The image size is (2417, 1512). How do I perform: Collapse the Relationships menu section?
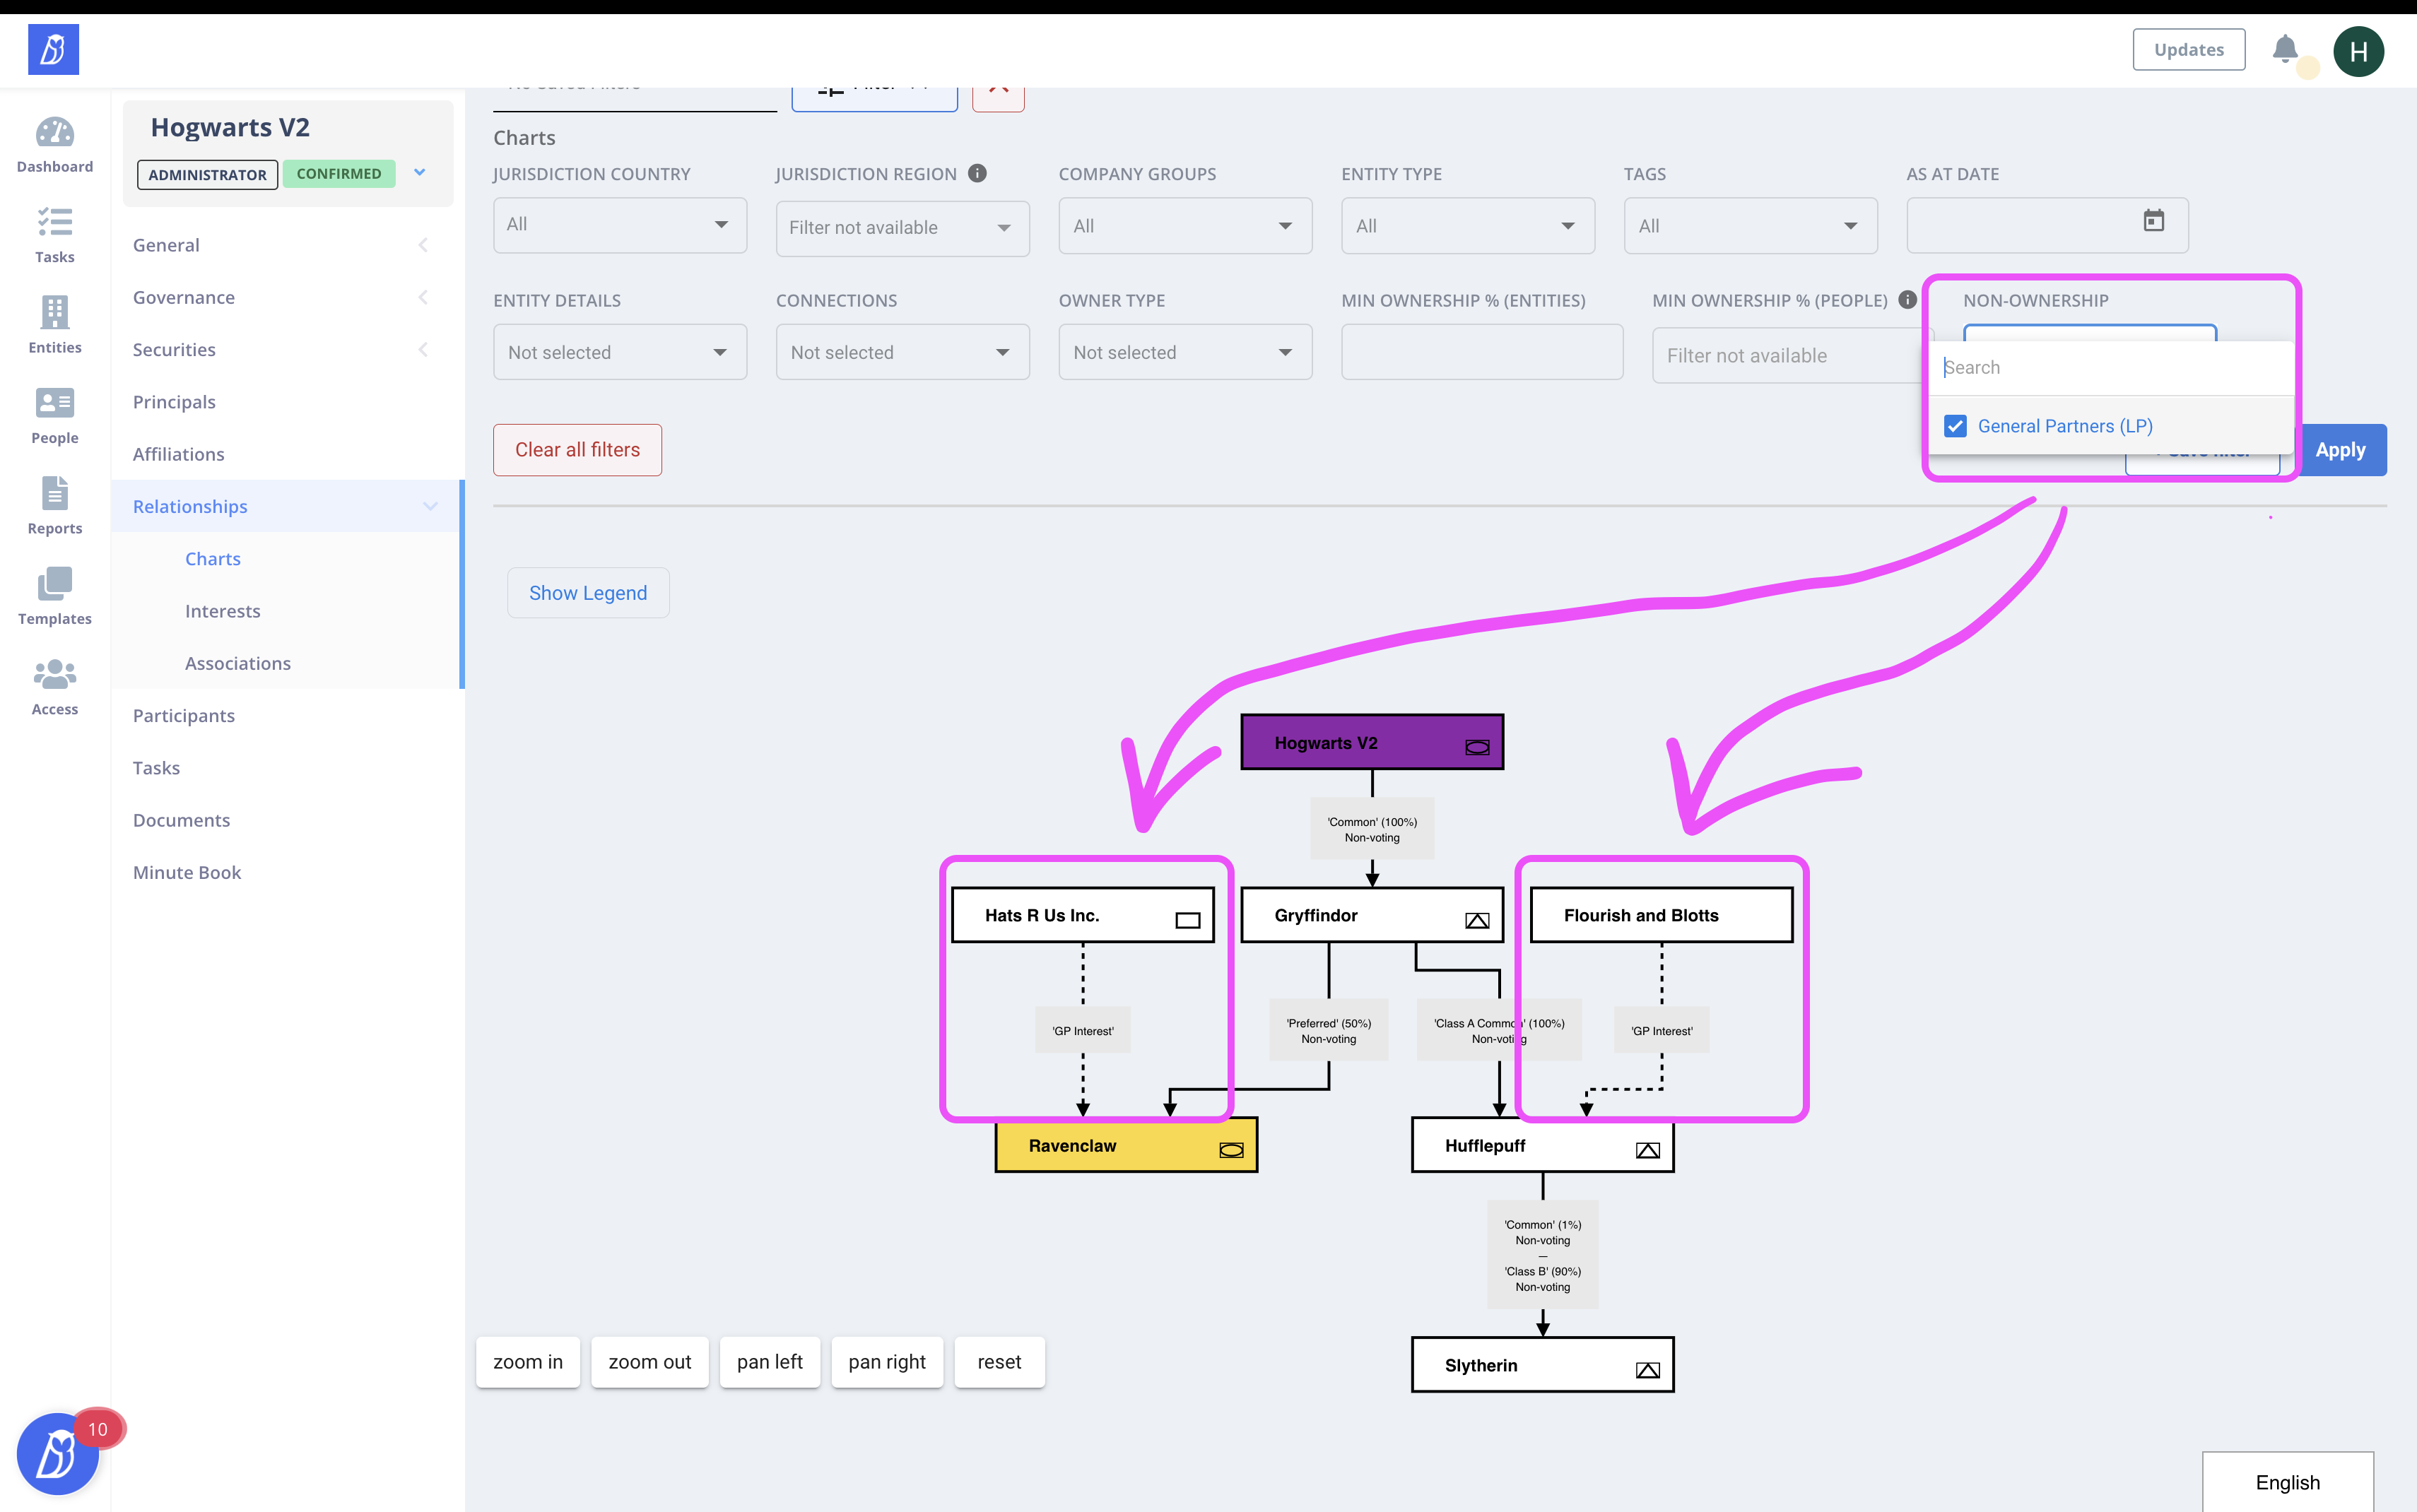[430, 506]
